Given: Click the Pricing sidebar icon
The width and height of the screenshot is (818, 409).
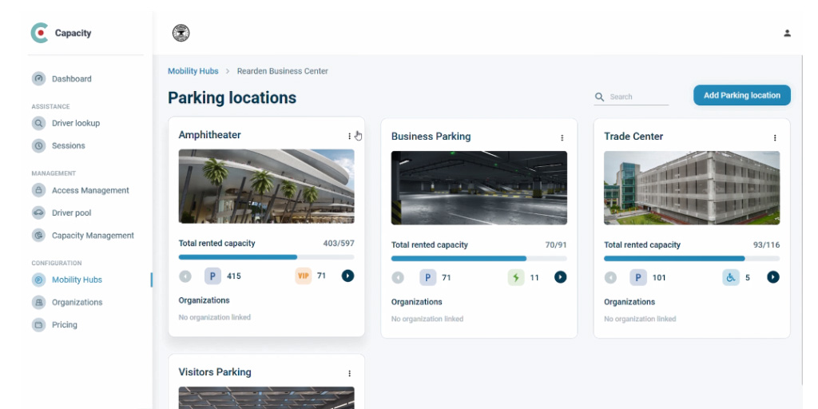Looking at the screenshot, I should pyautogui.click(x=38, y=325).
